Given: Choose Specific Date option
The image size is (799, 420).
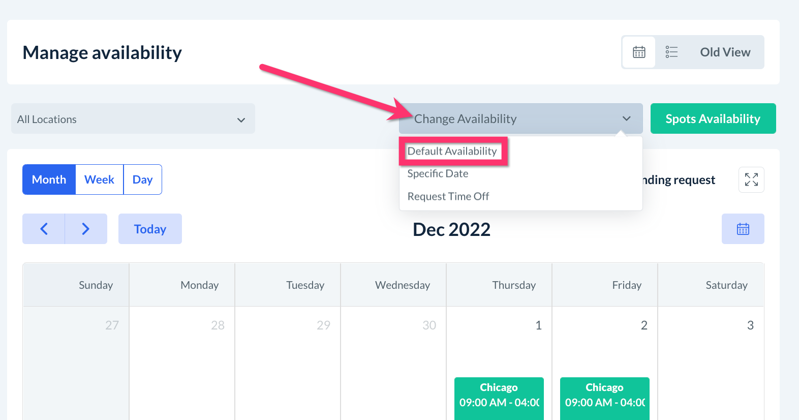Looking at the screenshot, I should [x=438, y=174].
